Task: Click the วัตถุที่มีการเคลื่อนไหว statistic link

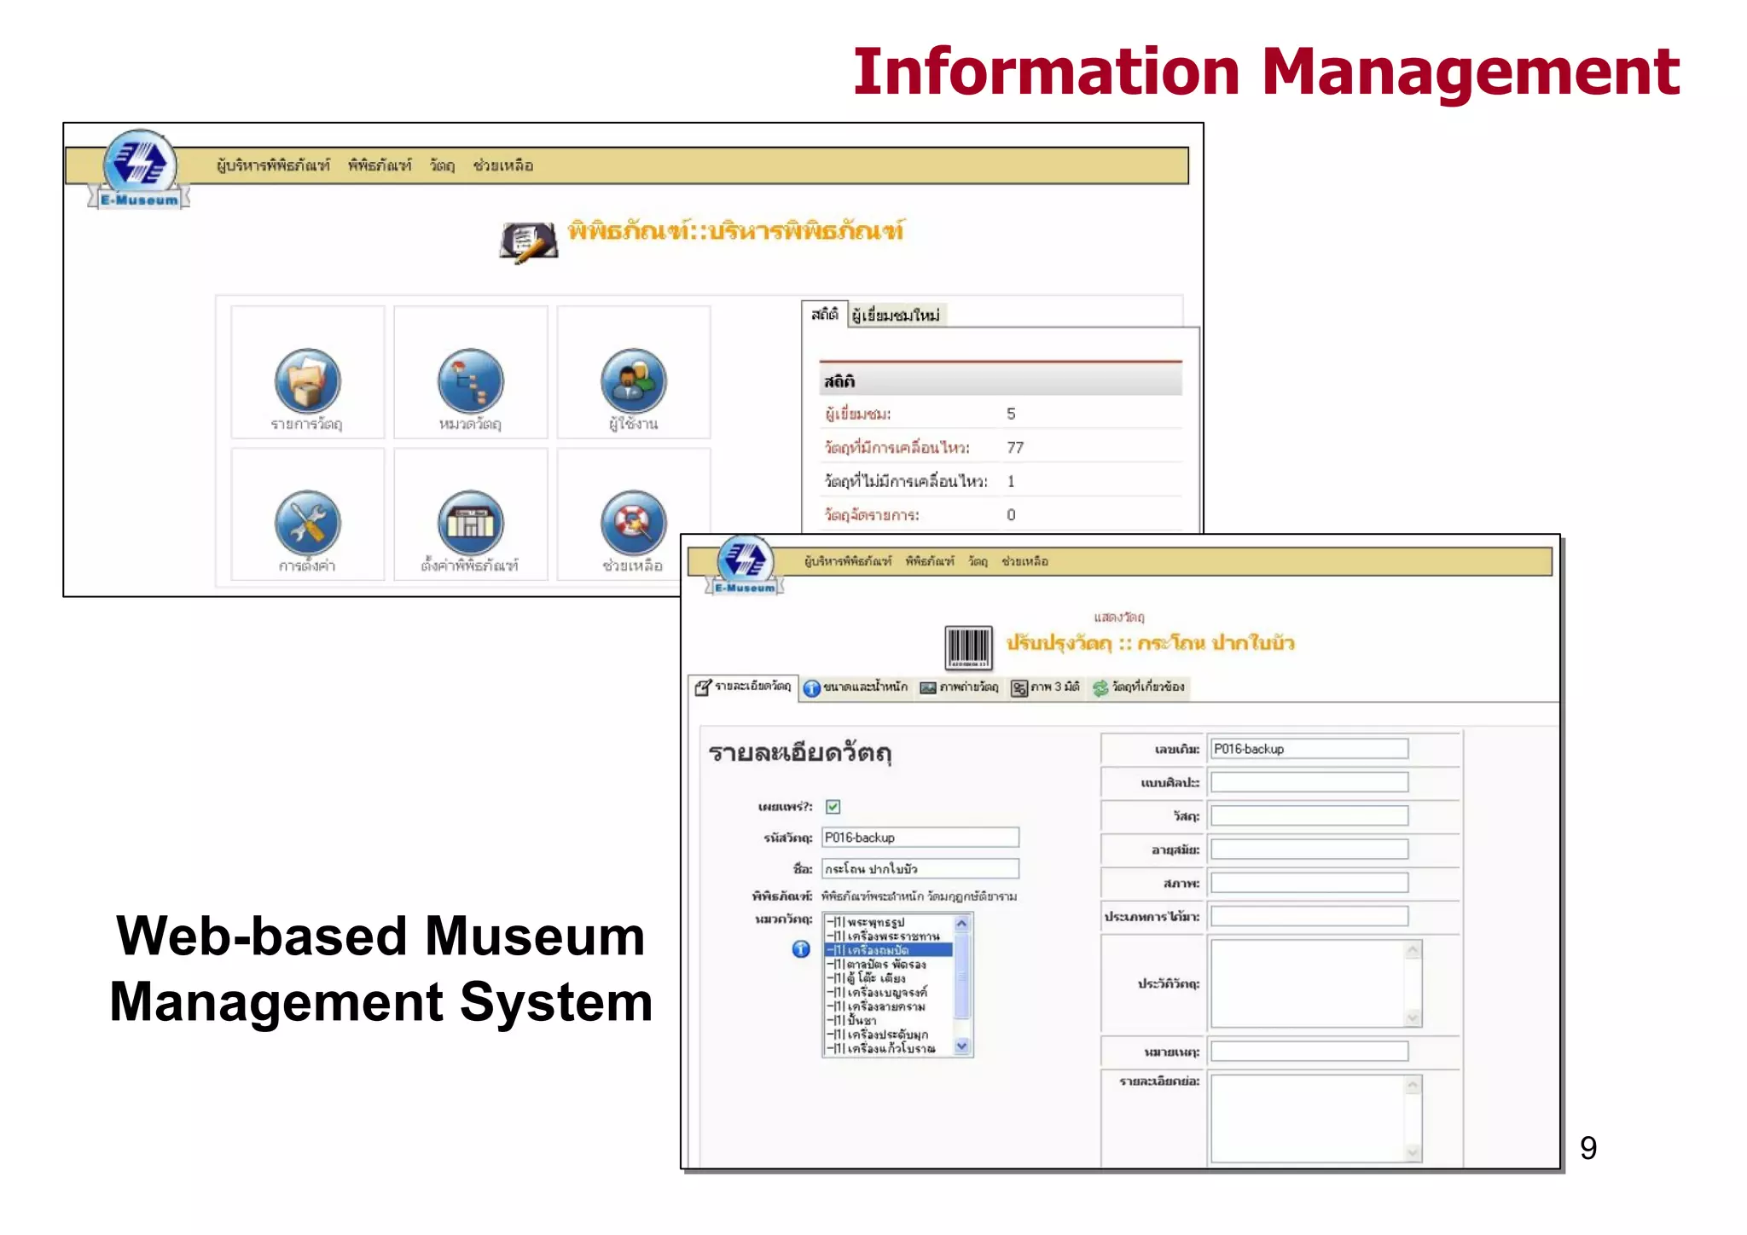Action: coord(897,447)
